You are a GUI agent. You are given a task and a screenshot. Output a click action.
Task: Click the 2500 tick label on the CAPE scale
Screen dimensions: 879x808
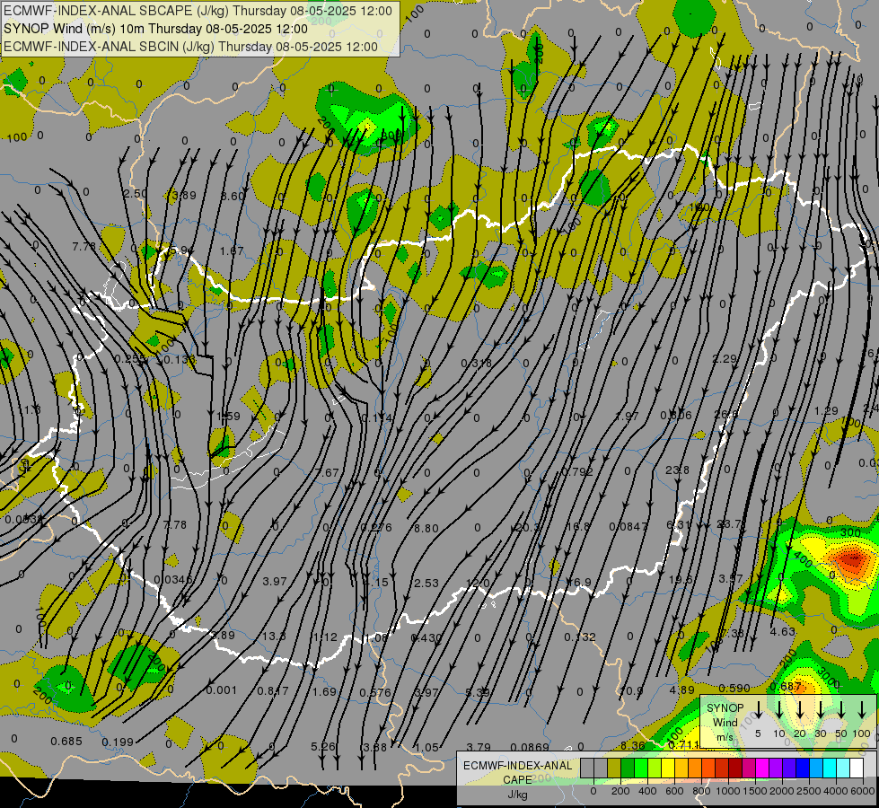[x=808, y=791]
